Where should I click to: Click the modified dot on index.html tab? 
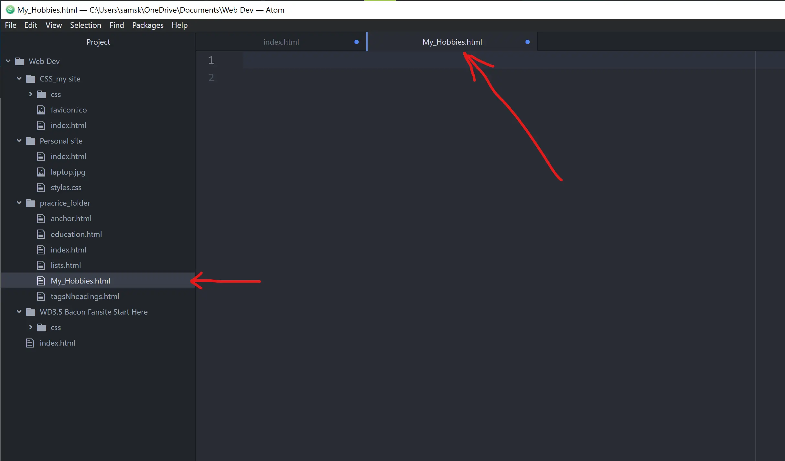coord(357,42)
